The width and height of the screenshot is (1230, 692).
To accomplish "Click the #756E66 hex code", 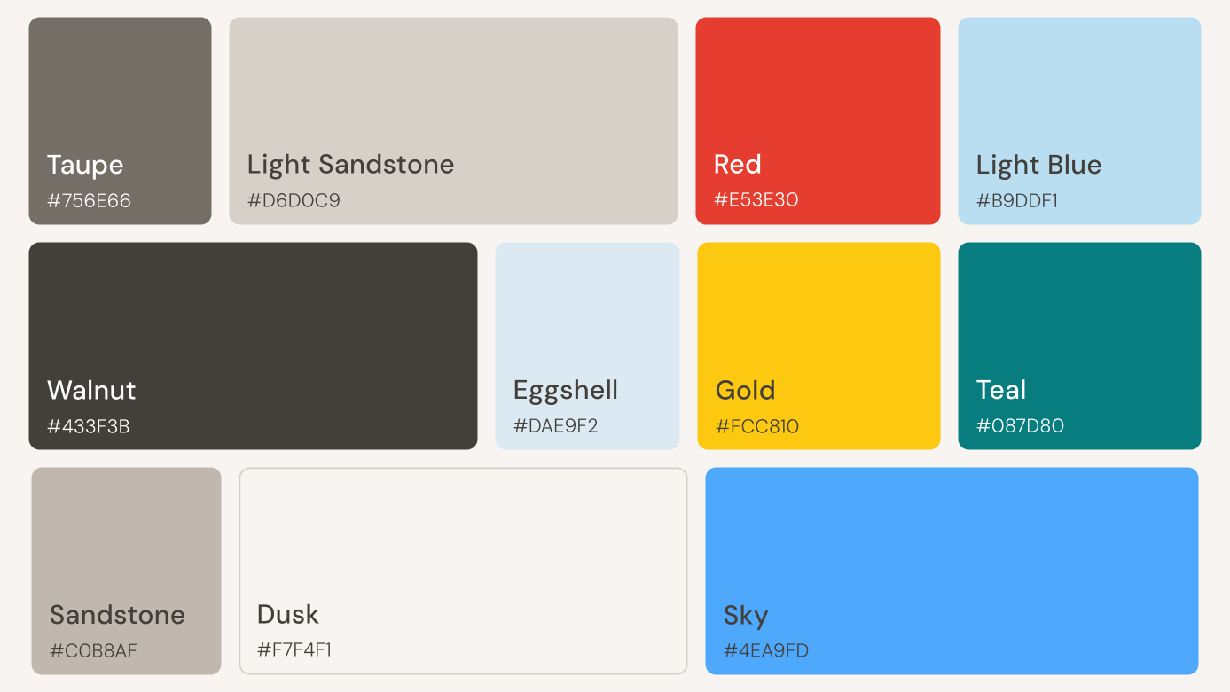I will tap(89, 201).
